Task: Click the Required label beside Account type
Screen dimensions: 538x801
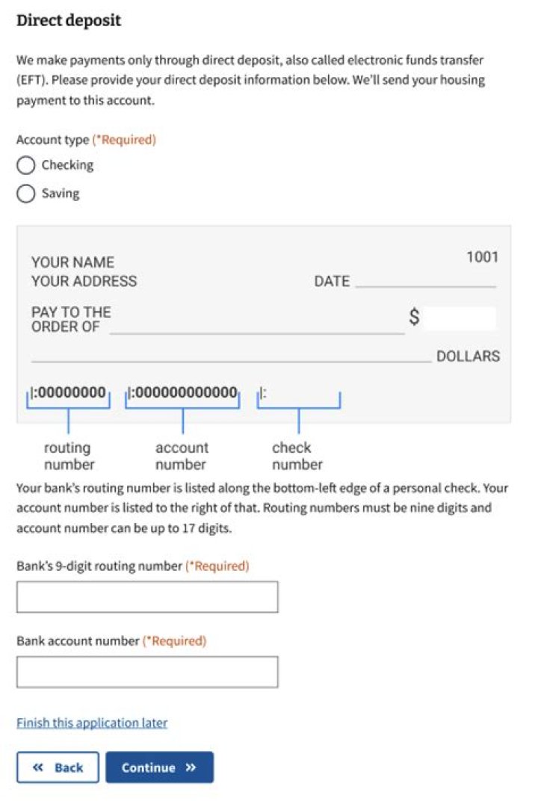Action: click(124, 139)
